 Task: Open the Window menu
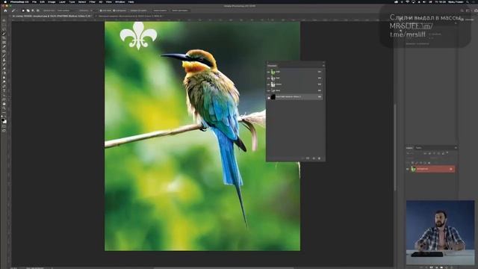(119, 1)
